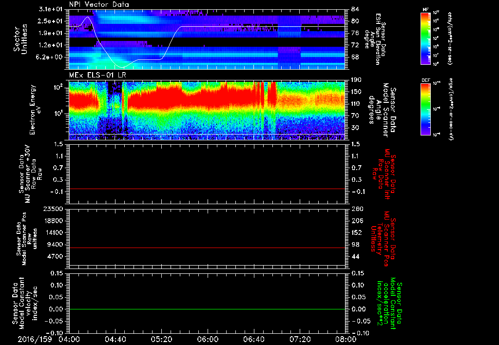Click the "NPI Vector Data" panel title

99,4
